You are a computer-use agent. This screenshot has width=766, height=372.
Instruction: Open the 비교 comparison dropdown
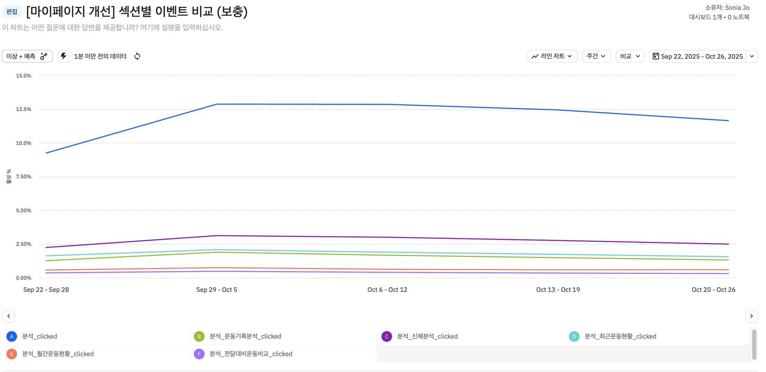pyautogui.click(x=630, y=56)
